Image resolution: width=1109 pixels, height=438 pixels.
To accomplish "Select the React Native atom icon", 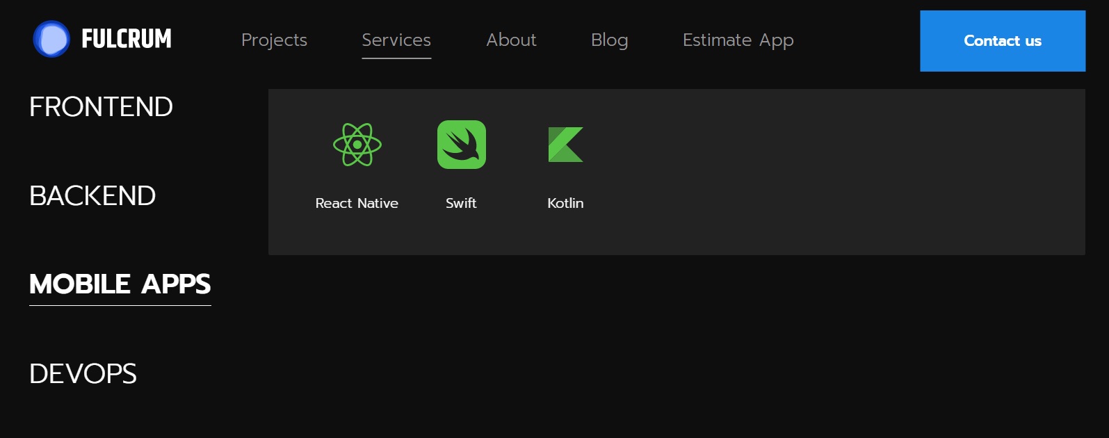I will pyautogui.click(x=357, y=145).
